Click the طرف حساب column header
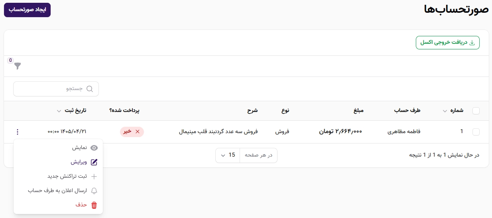 [x=407, y=111]
